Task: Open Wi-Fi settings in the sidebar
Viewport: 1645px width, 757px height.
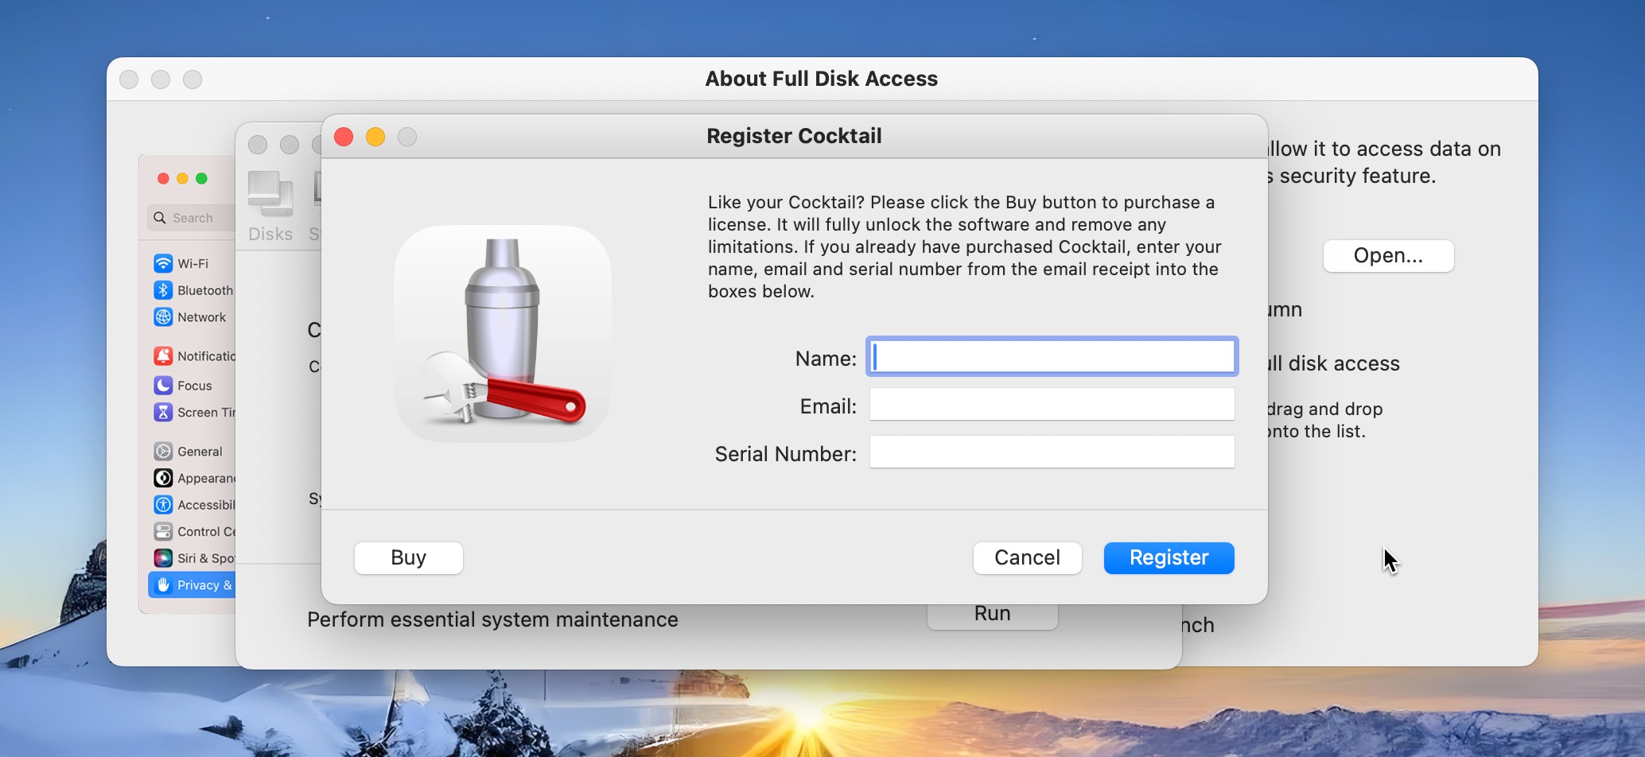Action: pyautogui.click(x=192, y=263)
